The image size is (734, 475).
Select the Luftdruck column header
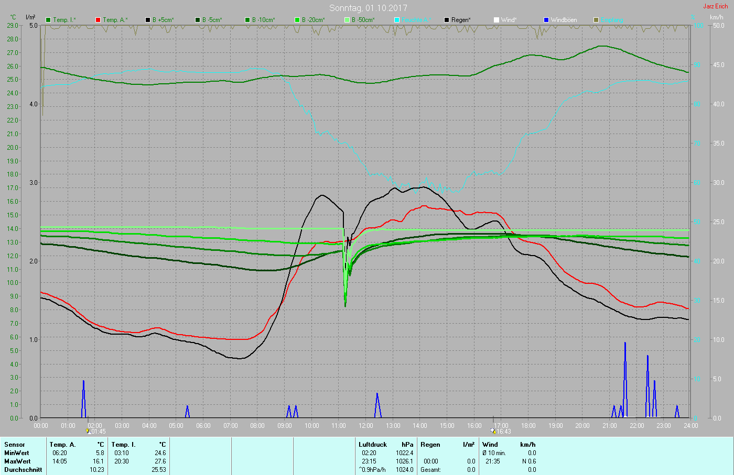tap(372, 445)
